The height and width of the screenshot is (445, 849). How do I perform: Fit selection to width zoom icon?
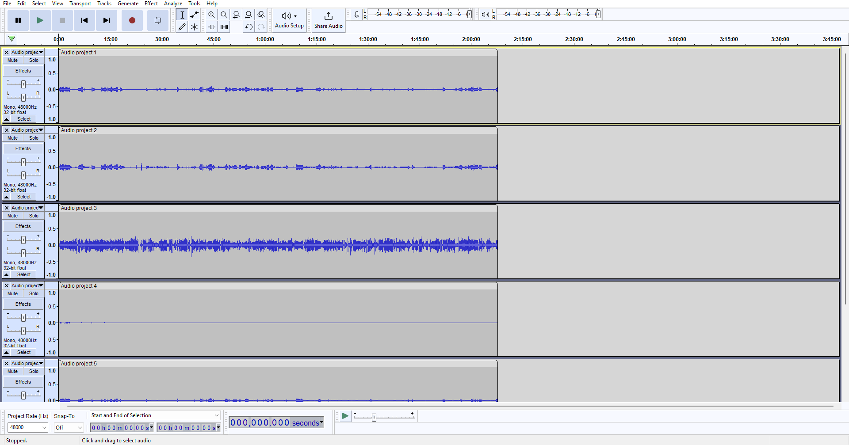pyautogui.click(x=237, y=15)
